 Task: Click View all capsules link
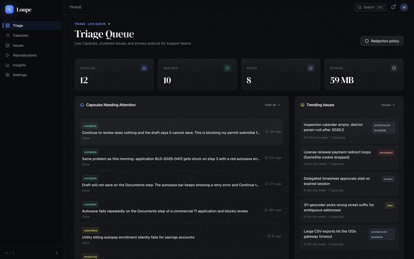[272, 105]
